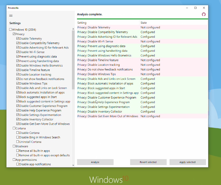
Task: Uncheck Disable Wi-Fi Sense checkbox
Action: (x=17, y=52)
